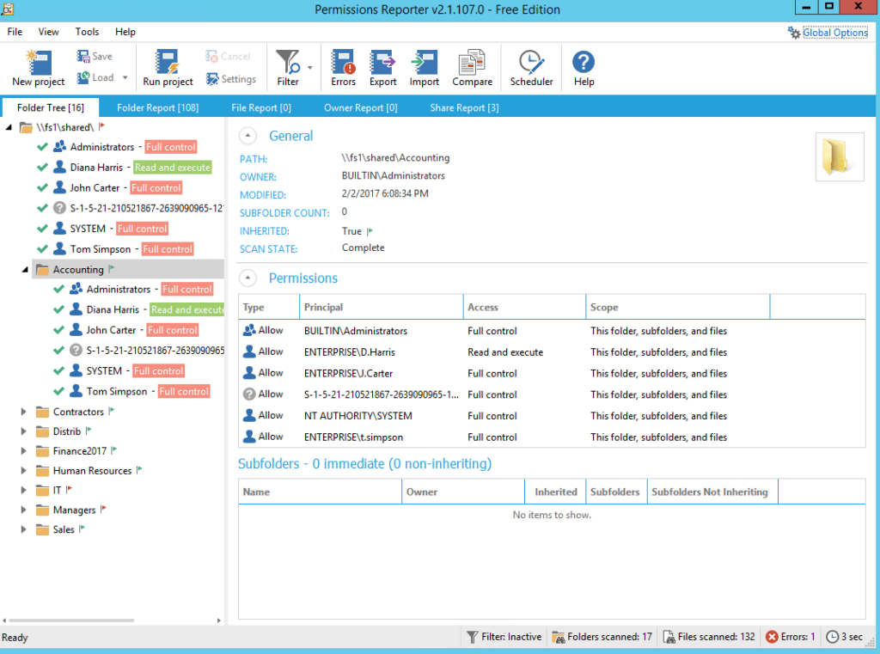Click the Save button
Screen dimensions: 880x654
pyautogui.click(x=95, y=56)
